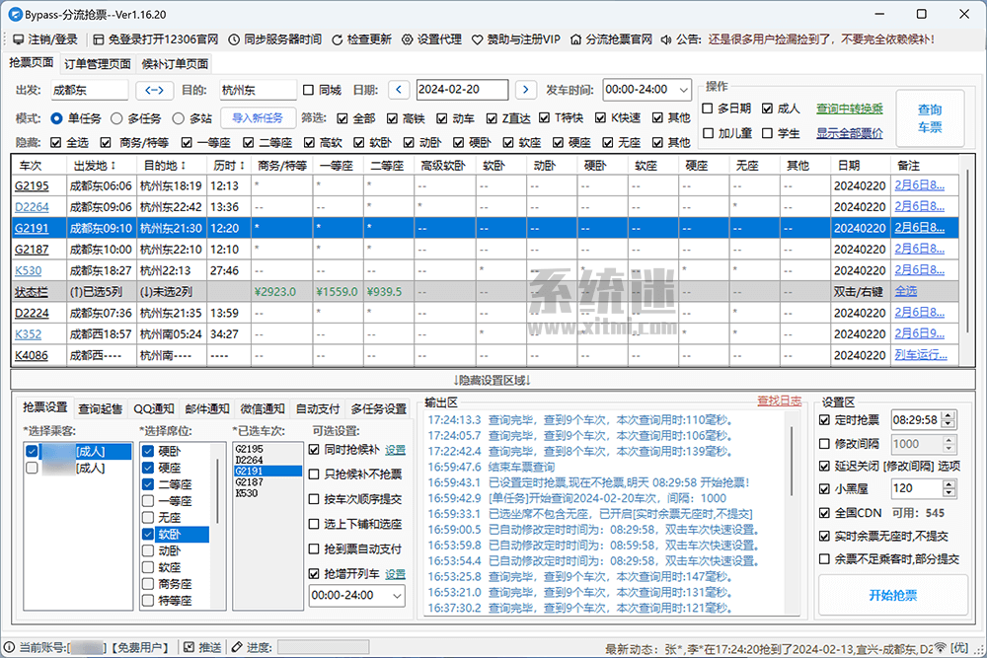Go to next date with right arrow
This screenshot has height=658, width=987.
click(x=526, y=90)
